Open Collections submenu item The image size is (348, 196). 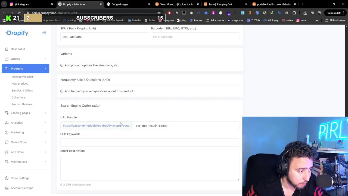(x=18, y=97)
